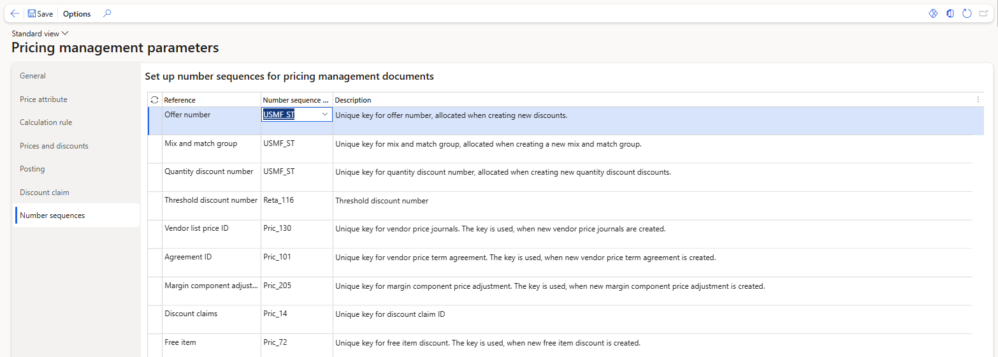Image resolution: width=998 pixels, height=357 pixels.
Task: Select Vendor list price ID reference
Action: (x=196, y=228)
